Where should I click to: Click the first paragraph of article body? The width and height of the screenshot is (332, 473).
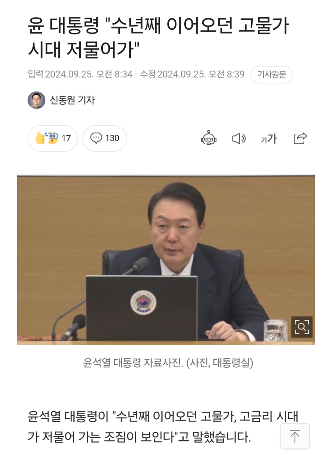tap(163, 426)
